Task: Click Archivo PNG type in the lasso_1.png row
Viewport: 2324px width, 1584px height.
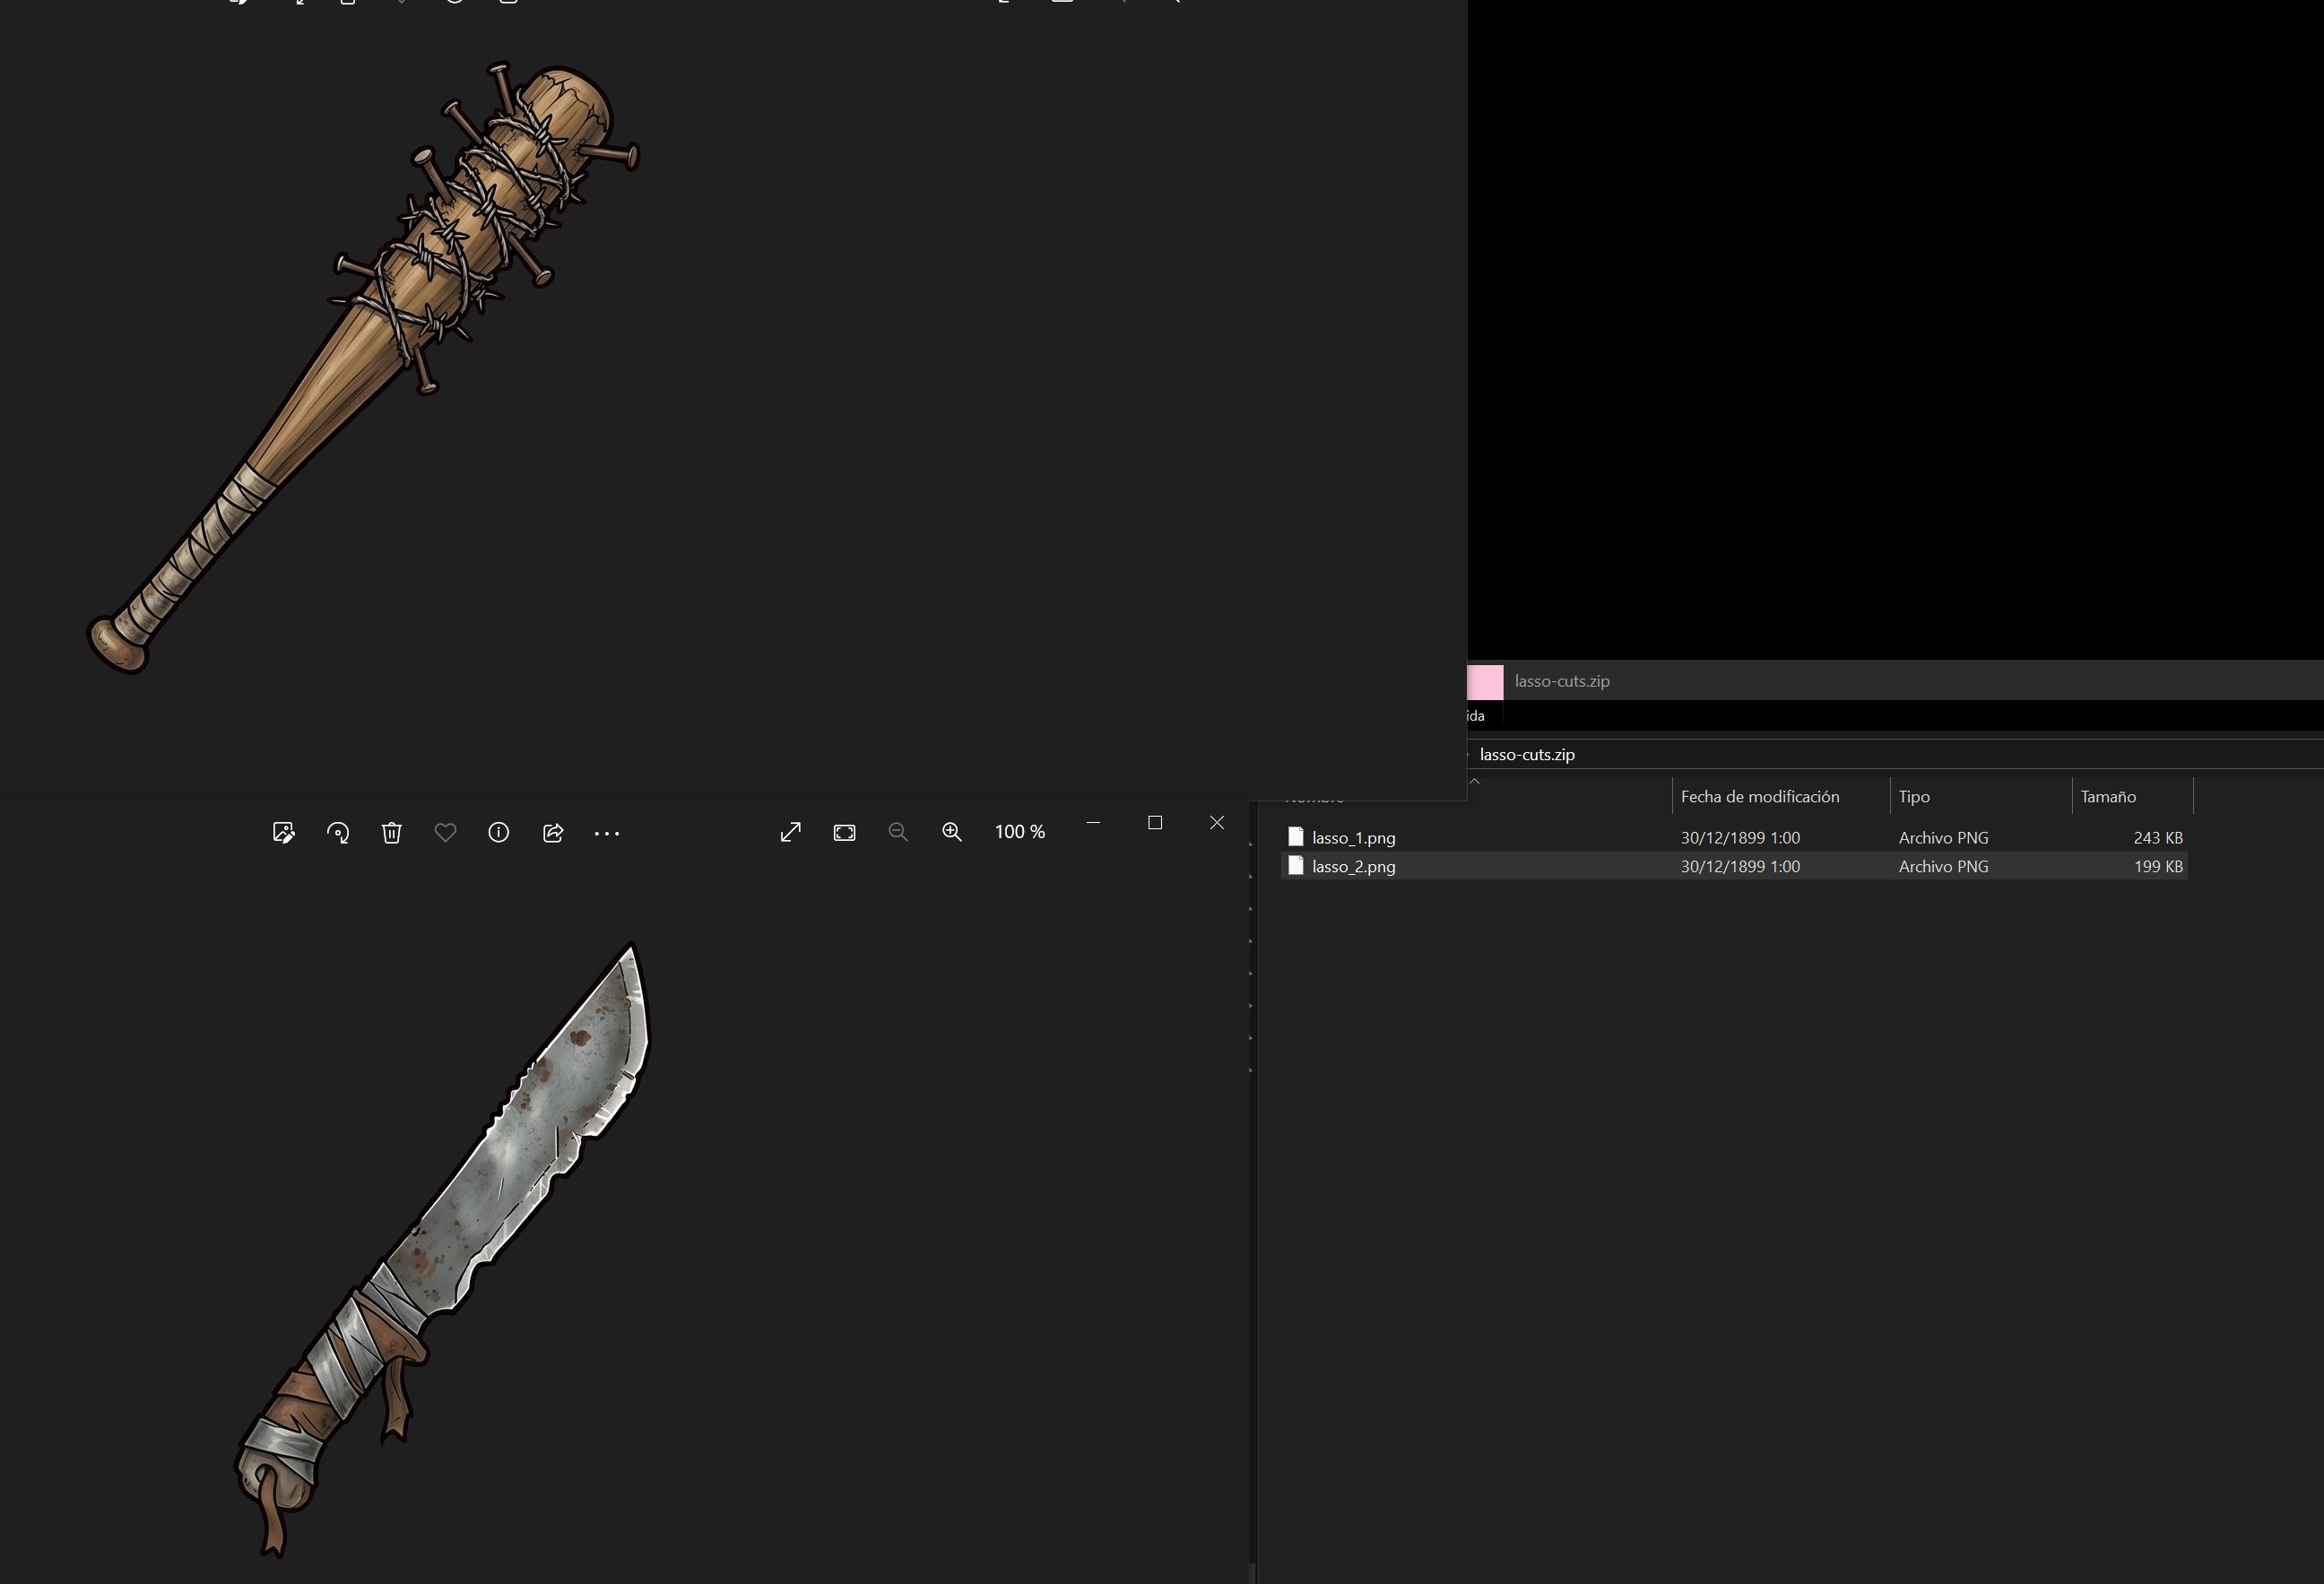Action: [1943, 838]
